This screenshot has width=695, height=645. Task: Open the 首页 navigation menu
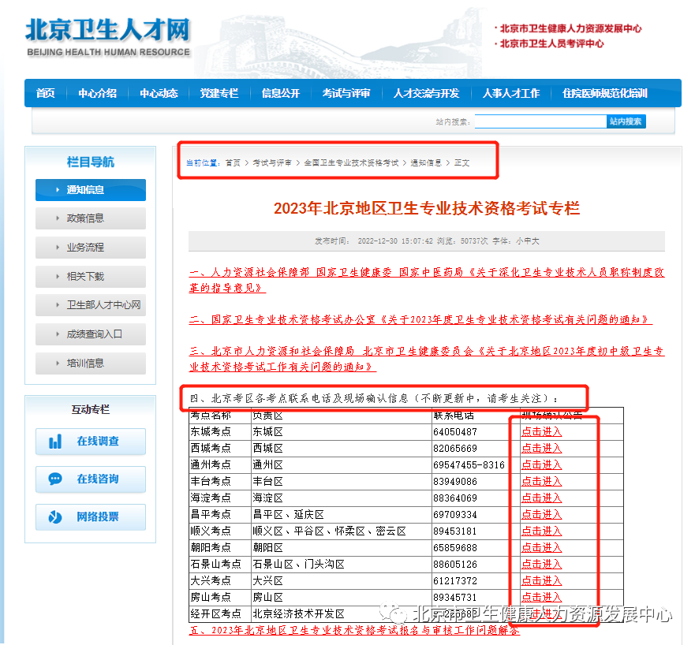(45, 93)
